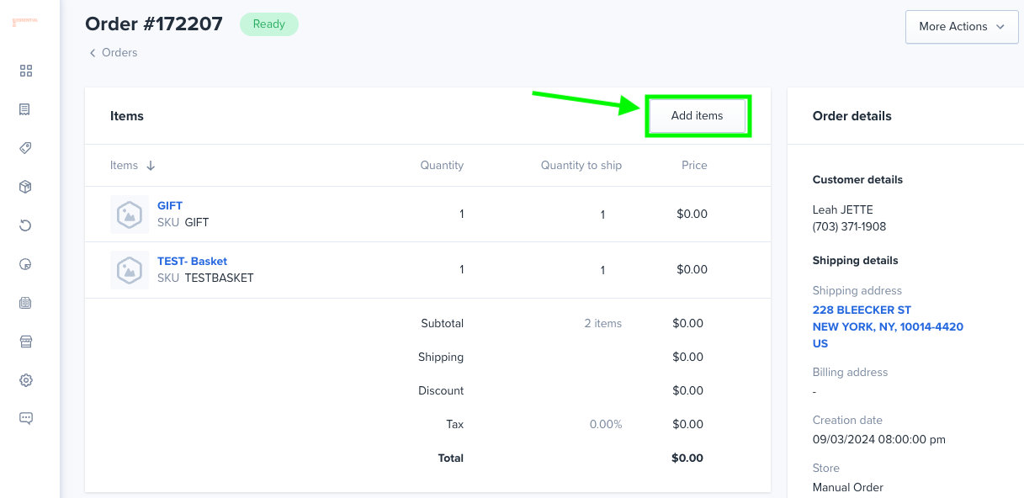Viewport: 1024px width, 498px height.
Task: Open the 228 Bleecker St shipping address
Action: [888, 326]
